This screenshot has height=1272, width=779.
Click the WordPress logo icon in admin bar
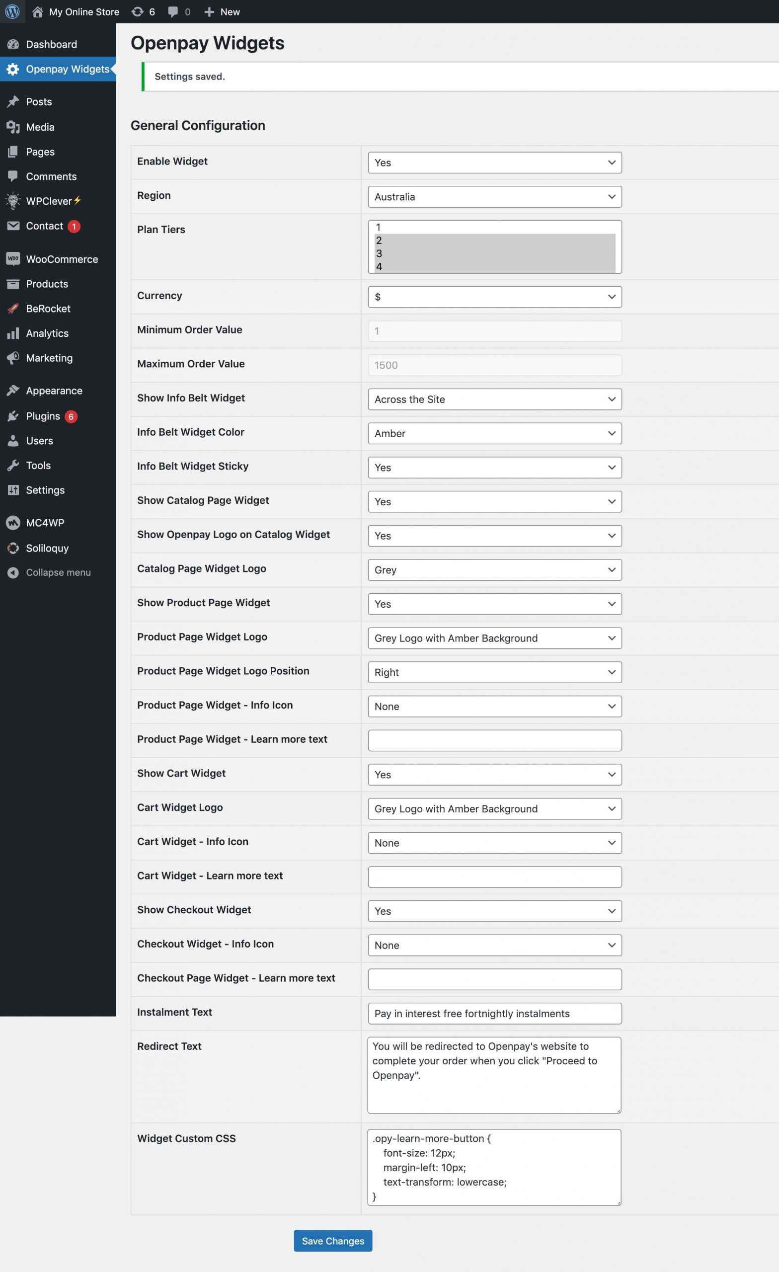(12, 11)
